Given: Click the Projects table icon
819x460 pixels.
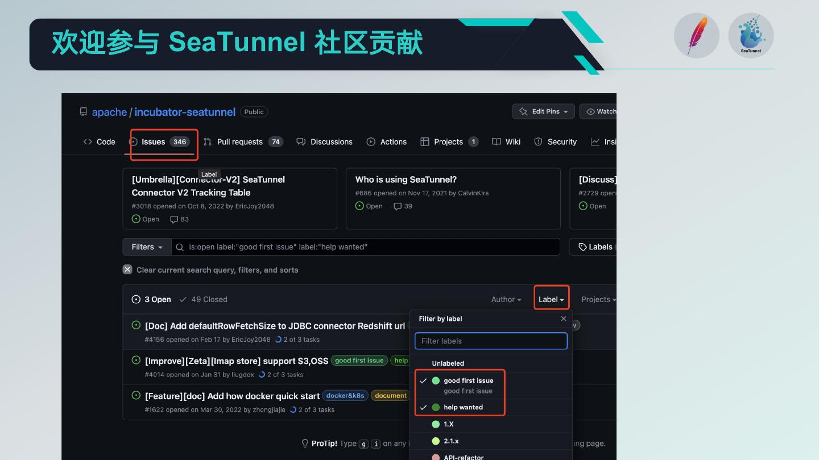Looking at the screenshot, I should [x=424, y=142].
